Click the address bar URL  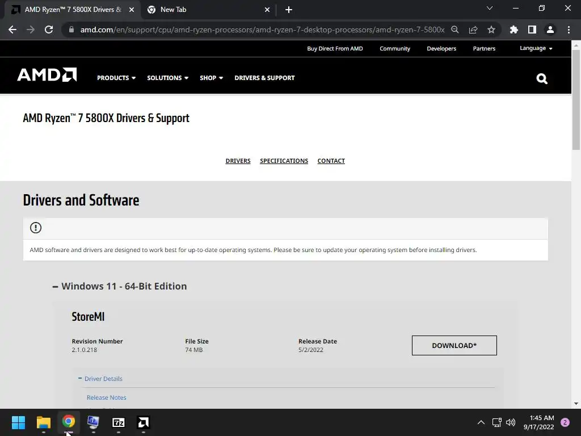pos(262,30)
